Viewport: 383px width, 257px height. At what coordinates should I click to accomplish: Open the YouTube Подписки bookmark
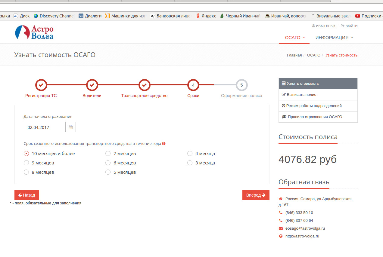tap(369, 16)
